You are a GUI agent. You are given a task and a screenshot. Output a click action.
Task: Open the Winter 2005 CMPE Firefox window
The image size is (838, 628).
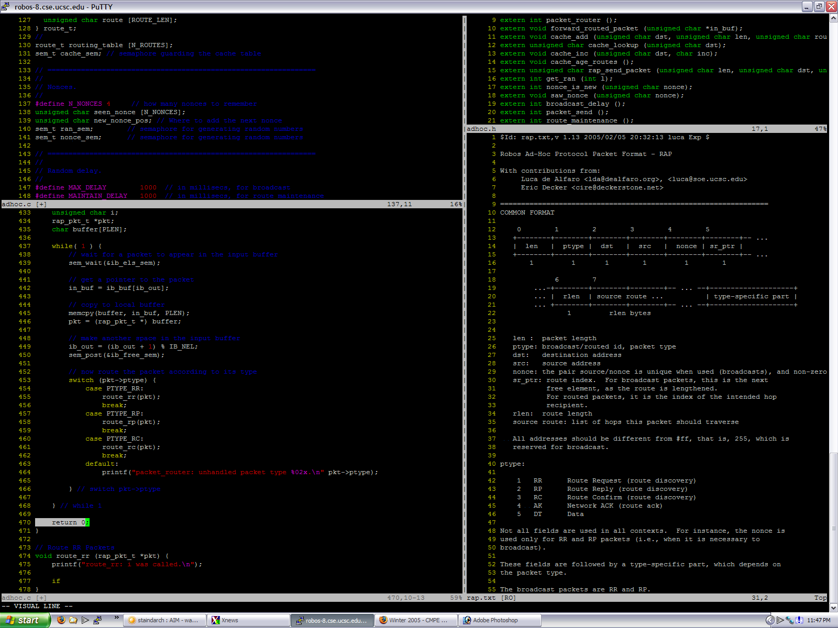416,620
